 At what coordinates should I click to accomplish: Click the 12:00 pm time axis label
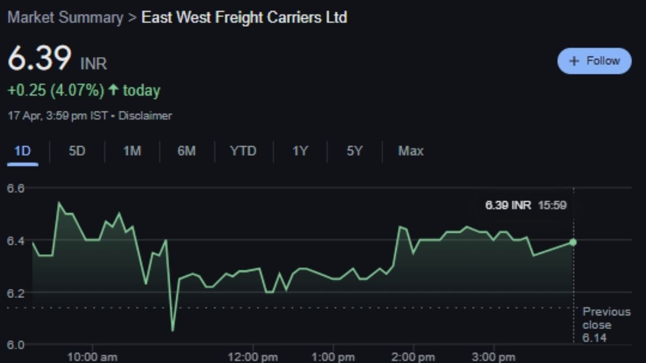pos(252,357)
